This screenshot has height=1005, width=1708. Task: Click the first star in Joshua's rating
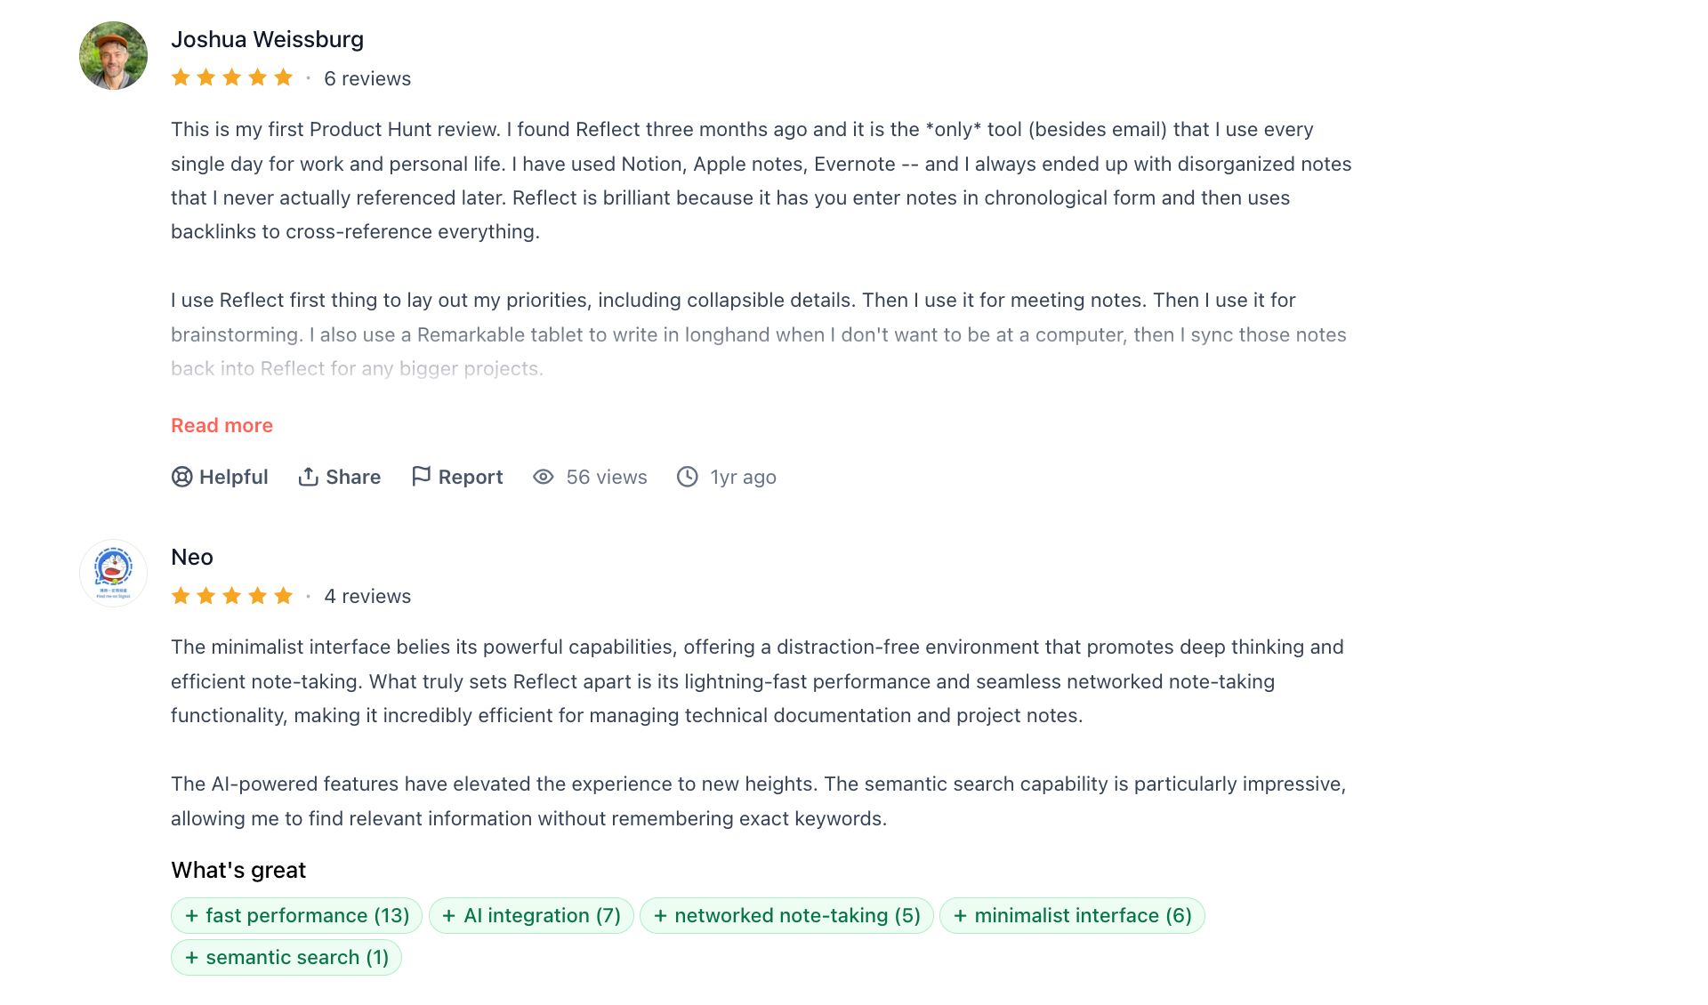click(x=181, y=77)
